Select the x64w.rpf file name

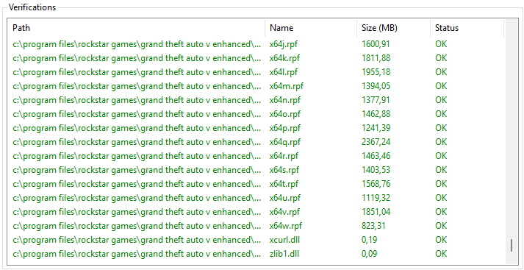tap(286, 226)
